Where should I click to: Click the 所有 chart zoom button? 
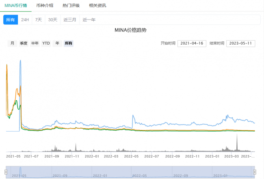(69, 43)
